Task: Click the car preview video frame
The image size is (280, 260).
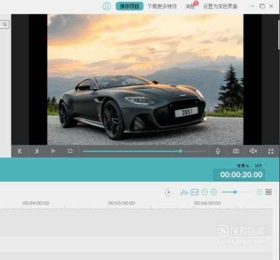Action: pos(145,80)
